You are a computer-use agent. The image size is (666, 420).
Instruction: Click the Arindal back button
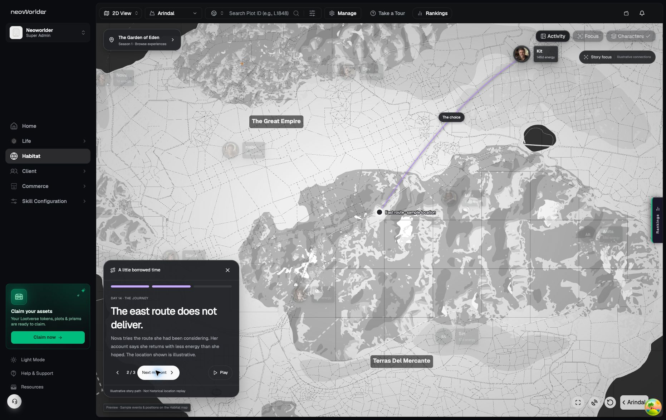[x=634, y=402]
